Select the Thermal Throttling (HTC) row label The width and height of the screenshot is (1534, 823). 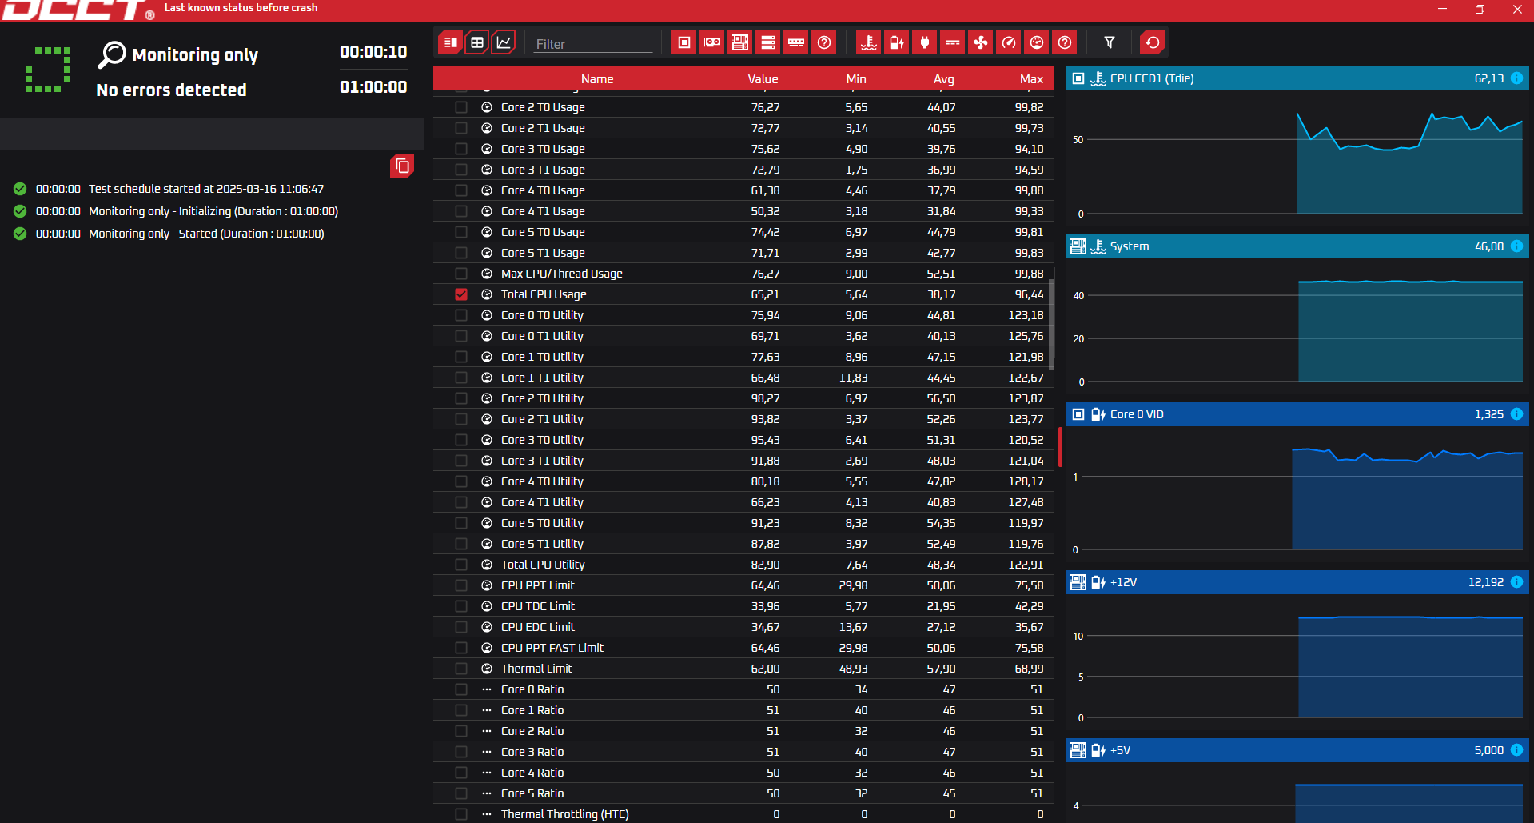pos(565,814)
